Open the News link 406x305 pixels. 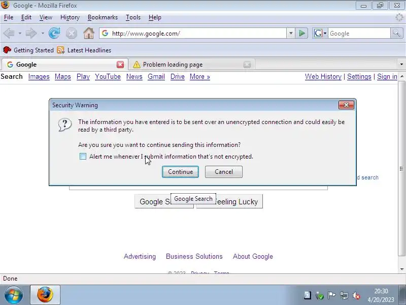(x=134, y=77)
